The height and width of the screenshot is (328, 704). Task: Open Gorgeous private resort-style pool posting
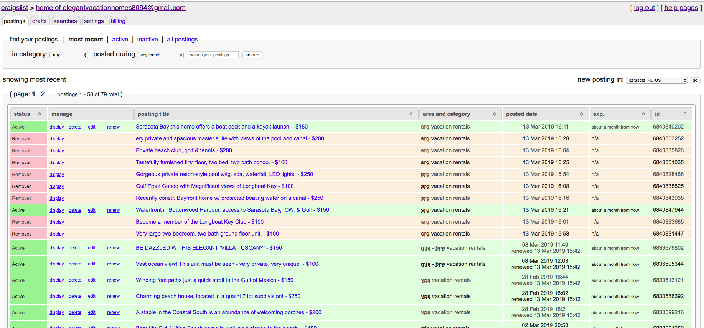(x=224, y=174)
